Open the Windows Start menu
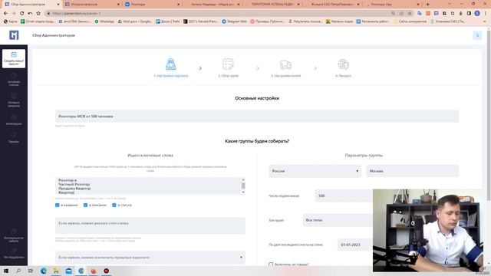 tap(6, 271)
